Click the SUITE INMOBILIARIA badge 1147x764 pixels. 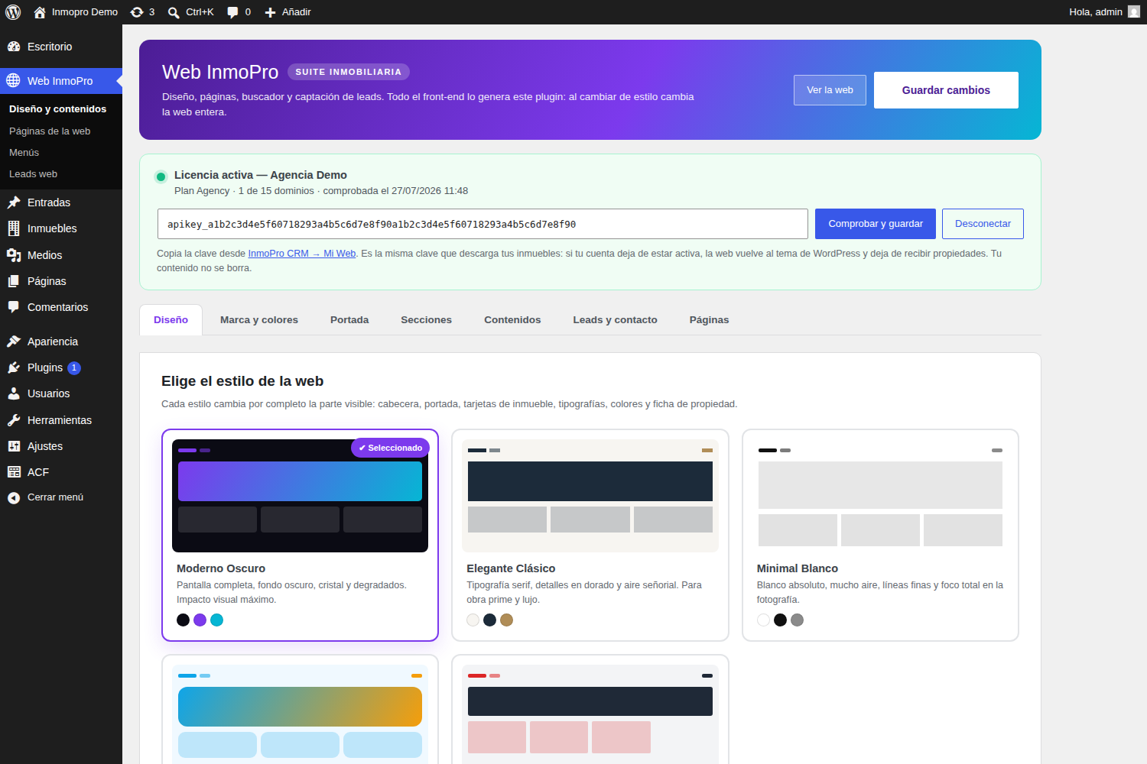pos(349,72)
